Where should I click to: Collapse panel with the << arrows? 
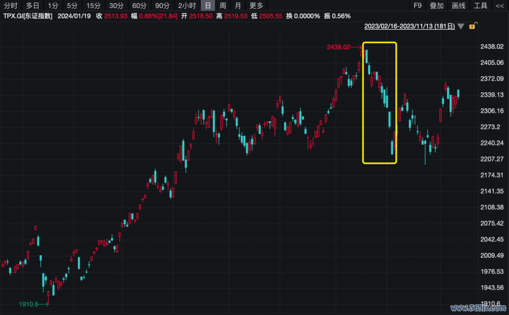tap(500, 6)
